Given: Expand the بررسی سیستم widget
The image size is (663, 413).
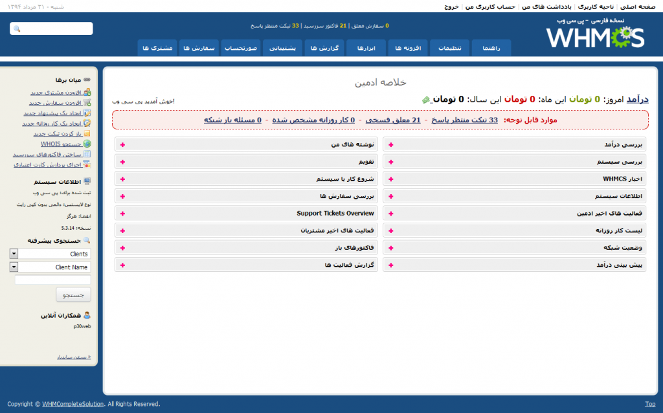Looking at the screenshot, I should [x=390, y=162].
